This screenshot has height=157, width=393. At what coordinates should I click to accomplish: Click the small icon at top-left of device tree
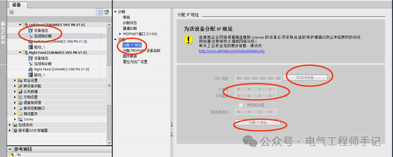pos(11,12)
